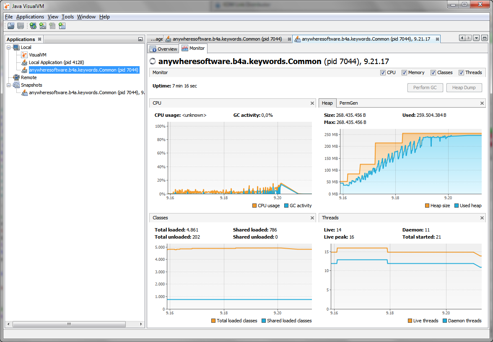Close the CPU chart panel

coord(312,103)
